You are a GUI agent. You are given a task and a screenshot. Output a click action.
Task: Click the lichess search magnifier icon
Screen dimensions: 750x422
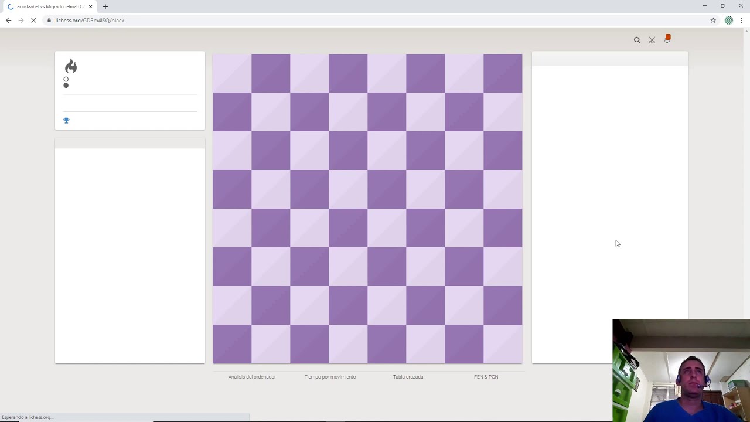[x=637, y=40]
